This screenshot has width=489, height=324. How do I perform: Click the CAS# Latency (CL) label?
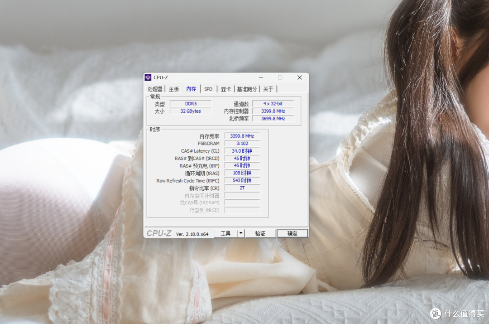click(200, 151)
